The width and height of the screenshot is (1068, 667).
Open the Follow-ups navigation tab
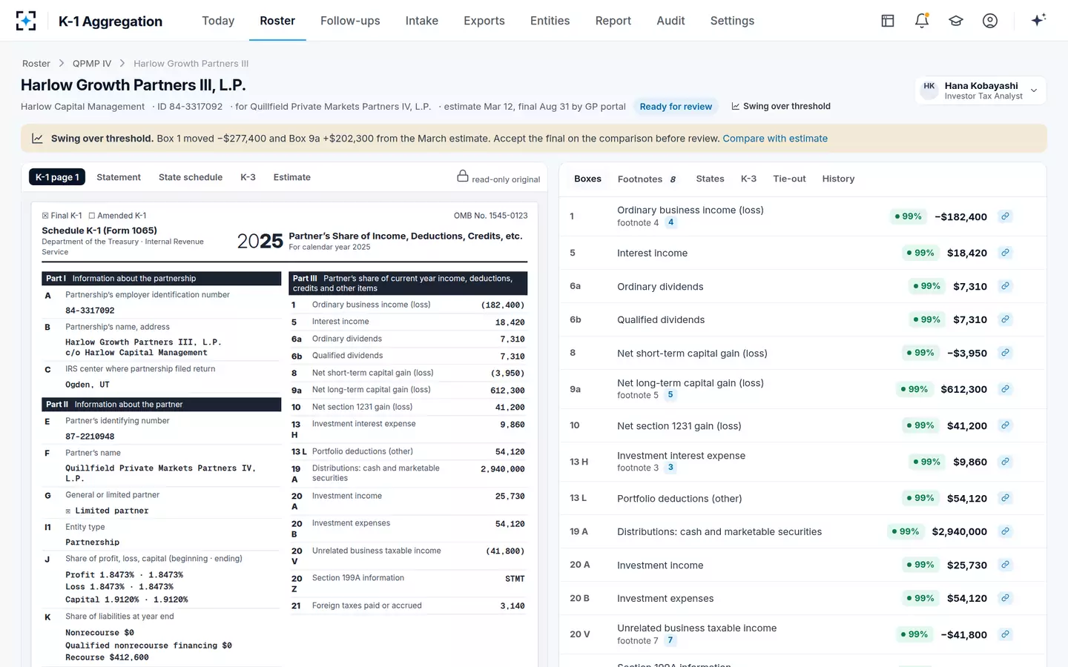(350, 21)
